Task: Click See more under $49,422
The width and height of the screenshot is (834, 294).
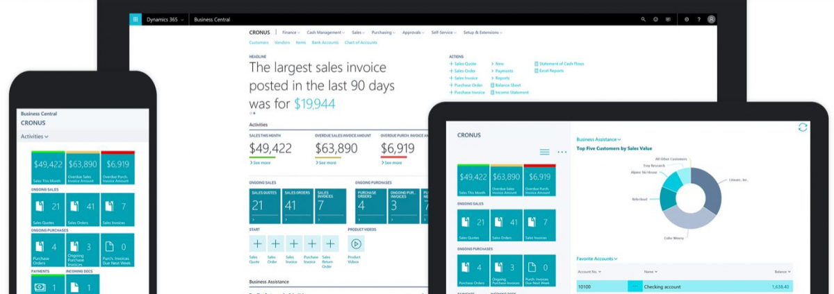Action: coord(261,163)
